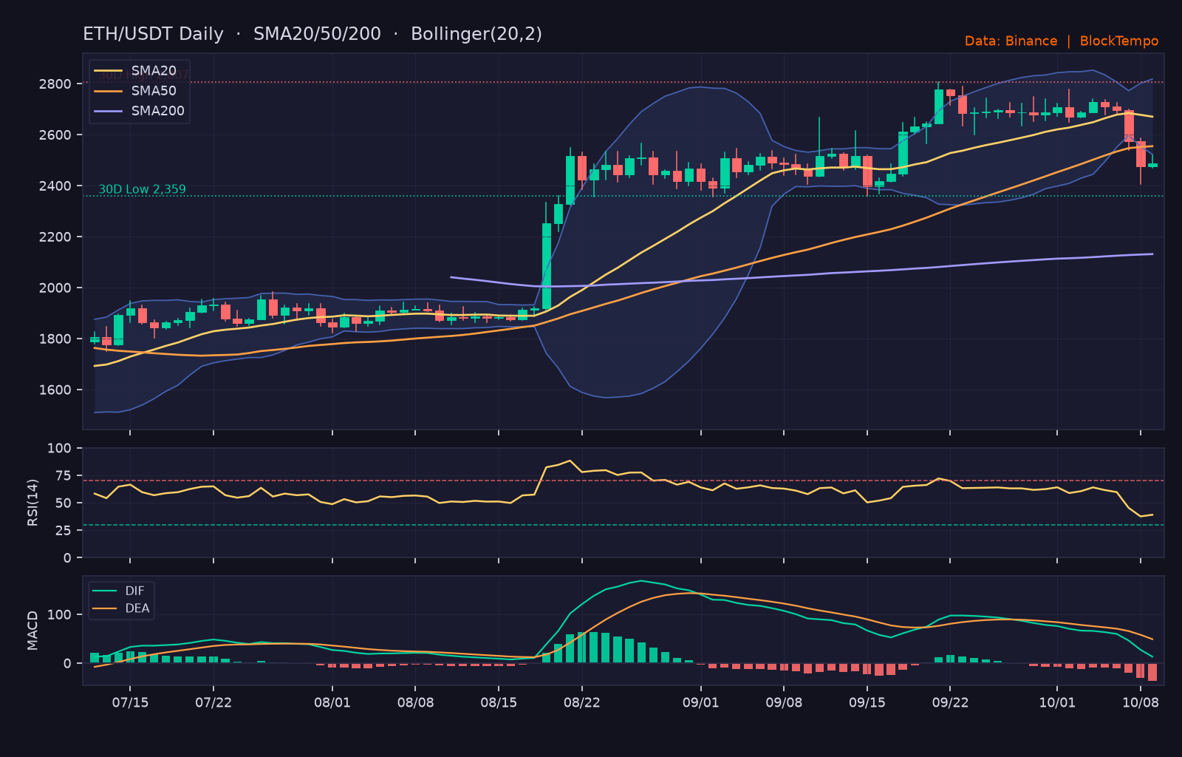Click the MACD axis title
Image resolution: width=1182 pixels, height=757 pixels.
(x=33, y=631)
